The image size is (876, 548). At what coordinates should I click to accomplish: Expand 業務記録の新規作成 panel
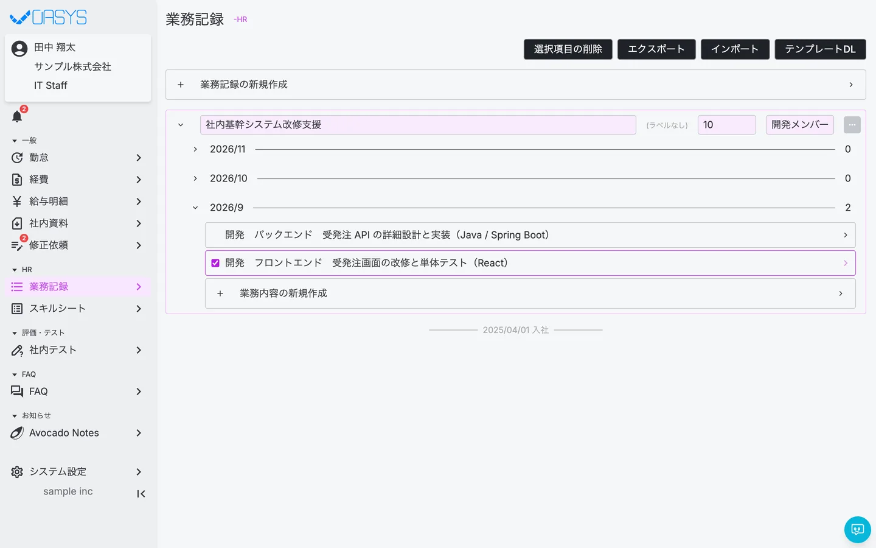pyautogui.click(x=516, y=85)
